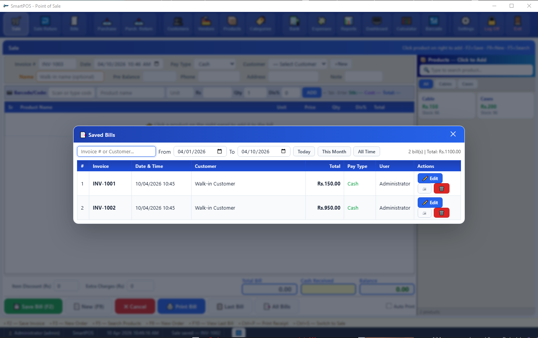Filter saved bills by Today
538x338 pixels.
[x=304, y=151]
